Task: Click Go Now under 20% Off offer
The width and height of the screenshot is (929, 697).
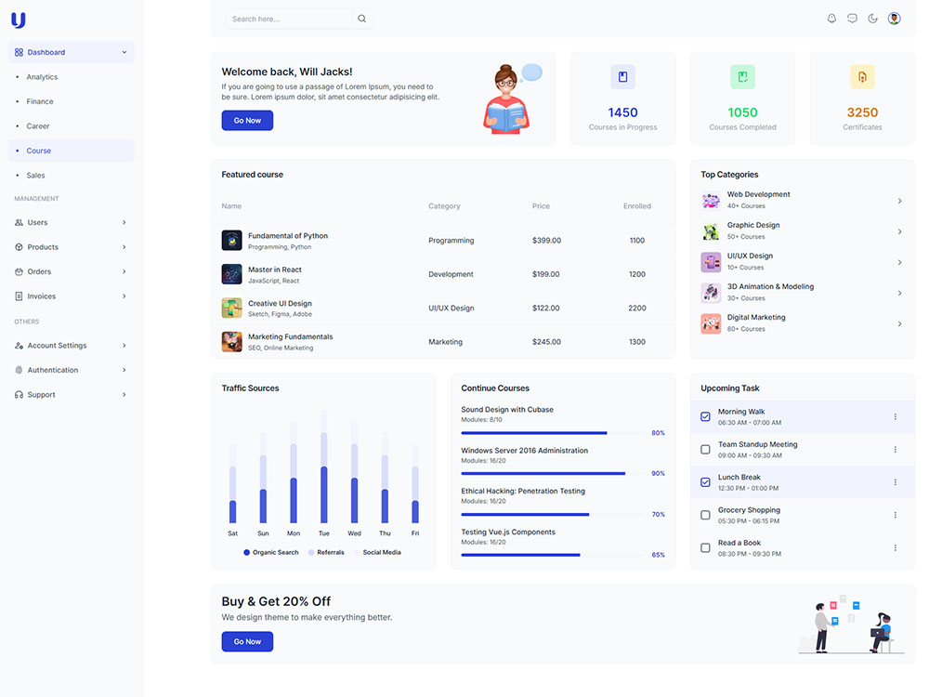Action: (247, 641)
